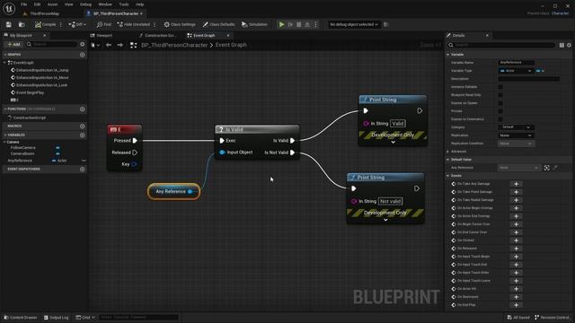The height and width of the screenshot is (323, 575).
Task: Open the Asset menu
Action: (52, 4)
